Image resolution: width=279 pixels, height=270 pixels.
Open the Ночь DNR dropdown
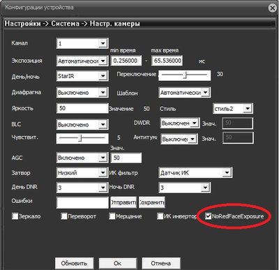pos(184,187)
